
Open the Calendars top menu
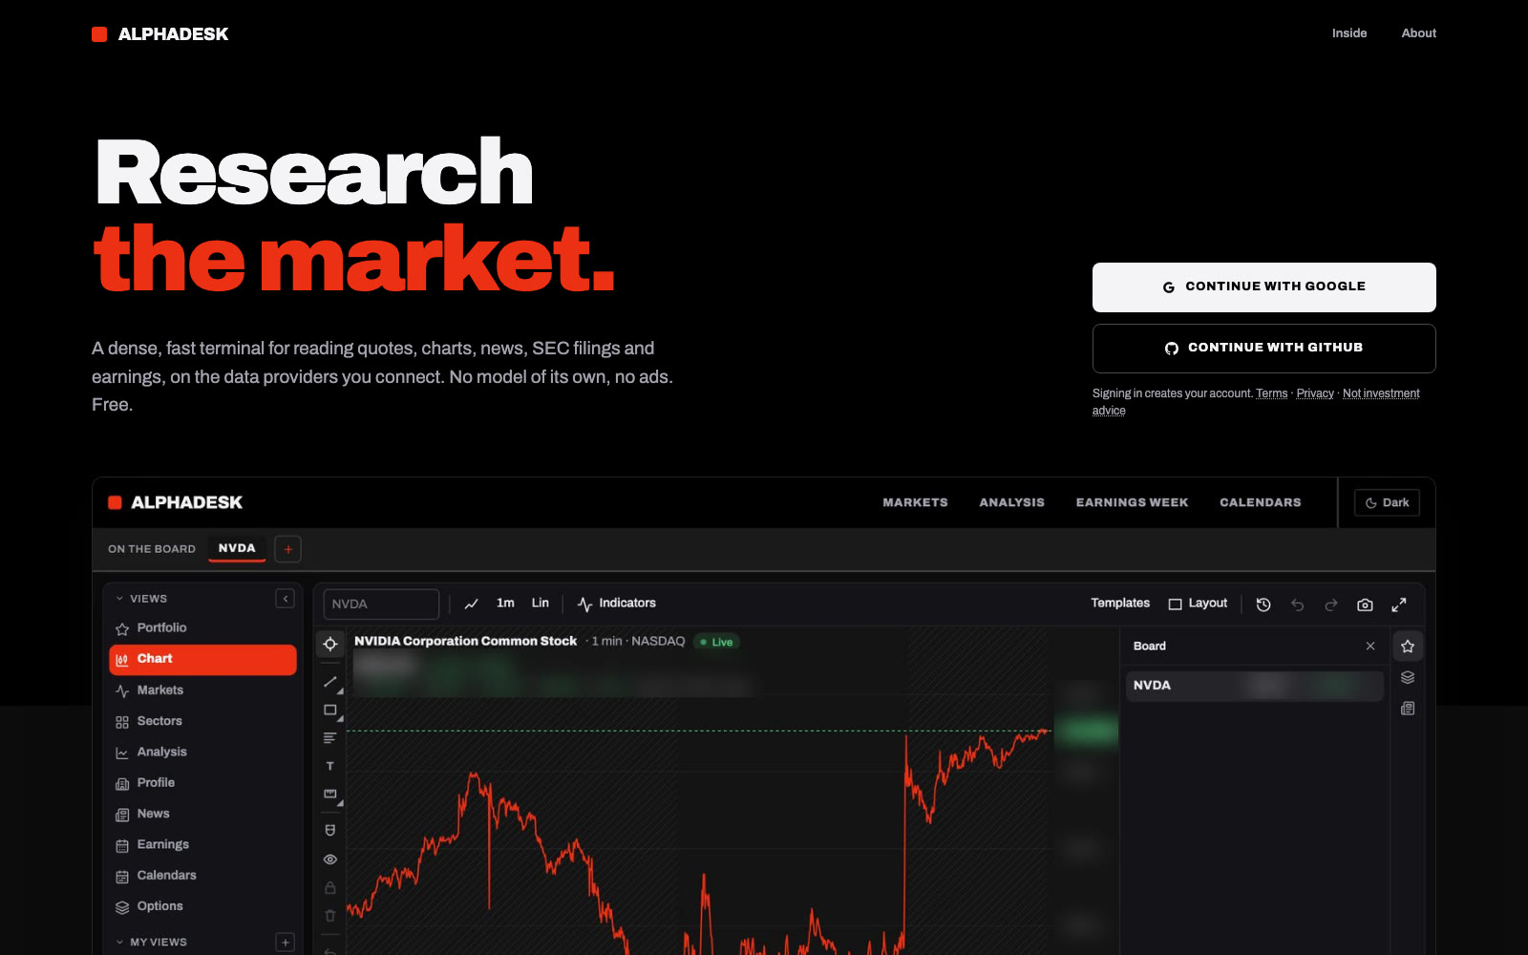(1260, 502)
